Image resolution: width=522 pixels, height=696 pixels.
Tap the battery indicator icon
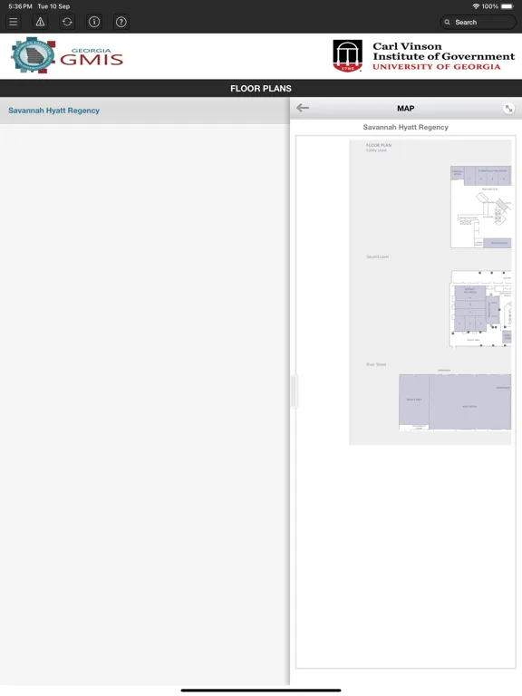click(x=507, y=6)
